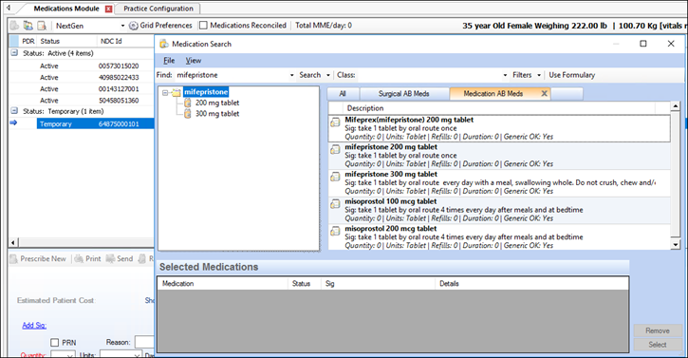Click the results list scroll down arrow
This screenshot has width=688, height=358.
coord(676,245)
